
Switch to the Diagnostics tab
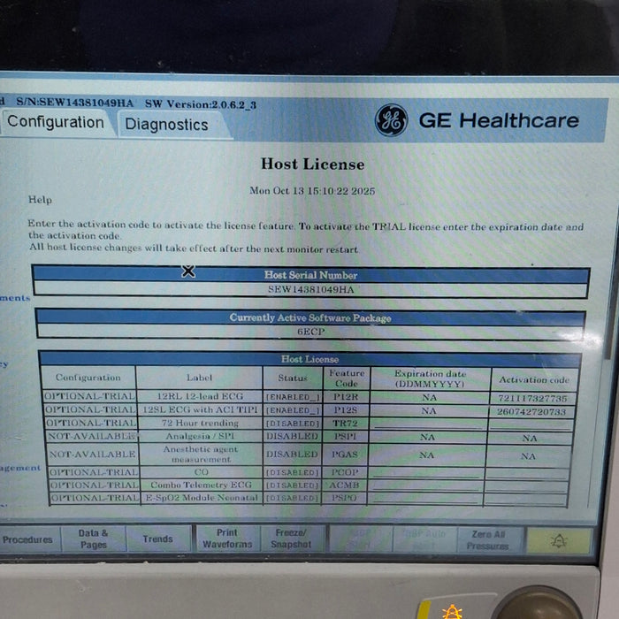166,125
